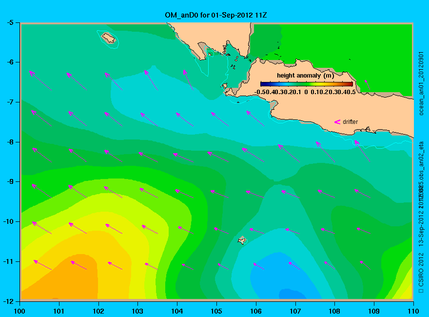This screenshot has width=429, height=317.
Task: Click the plot title "OM_anD0 for 01-Sep-2012 11Z"
Action: coord(216,15)
